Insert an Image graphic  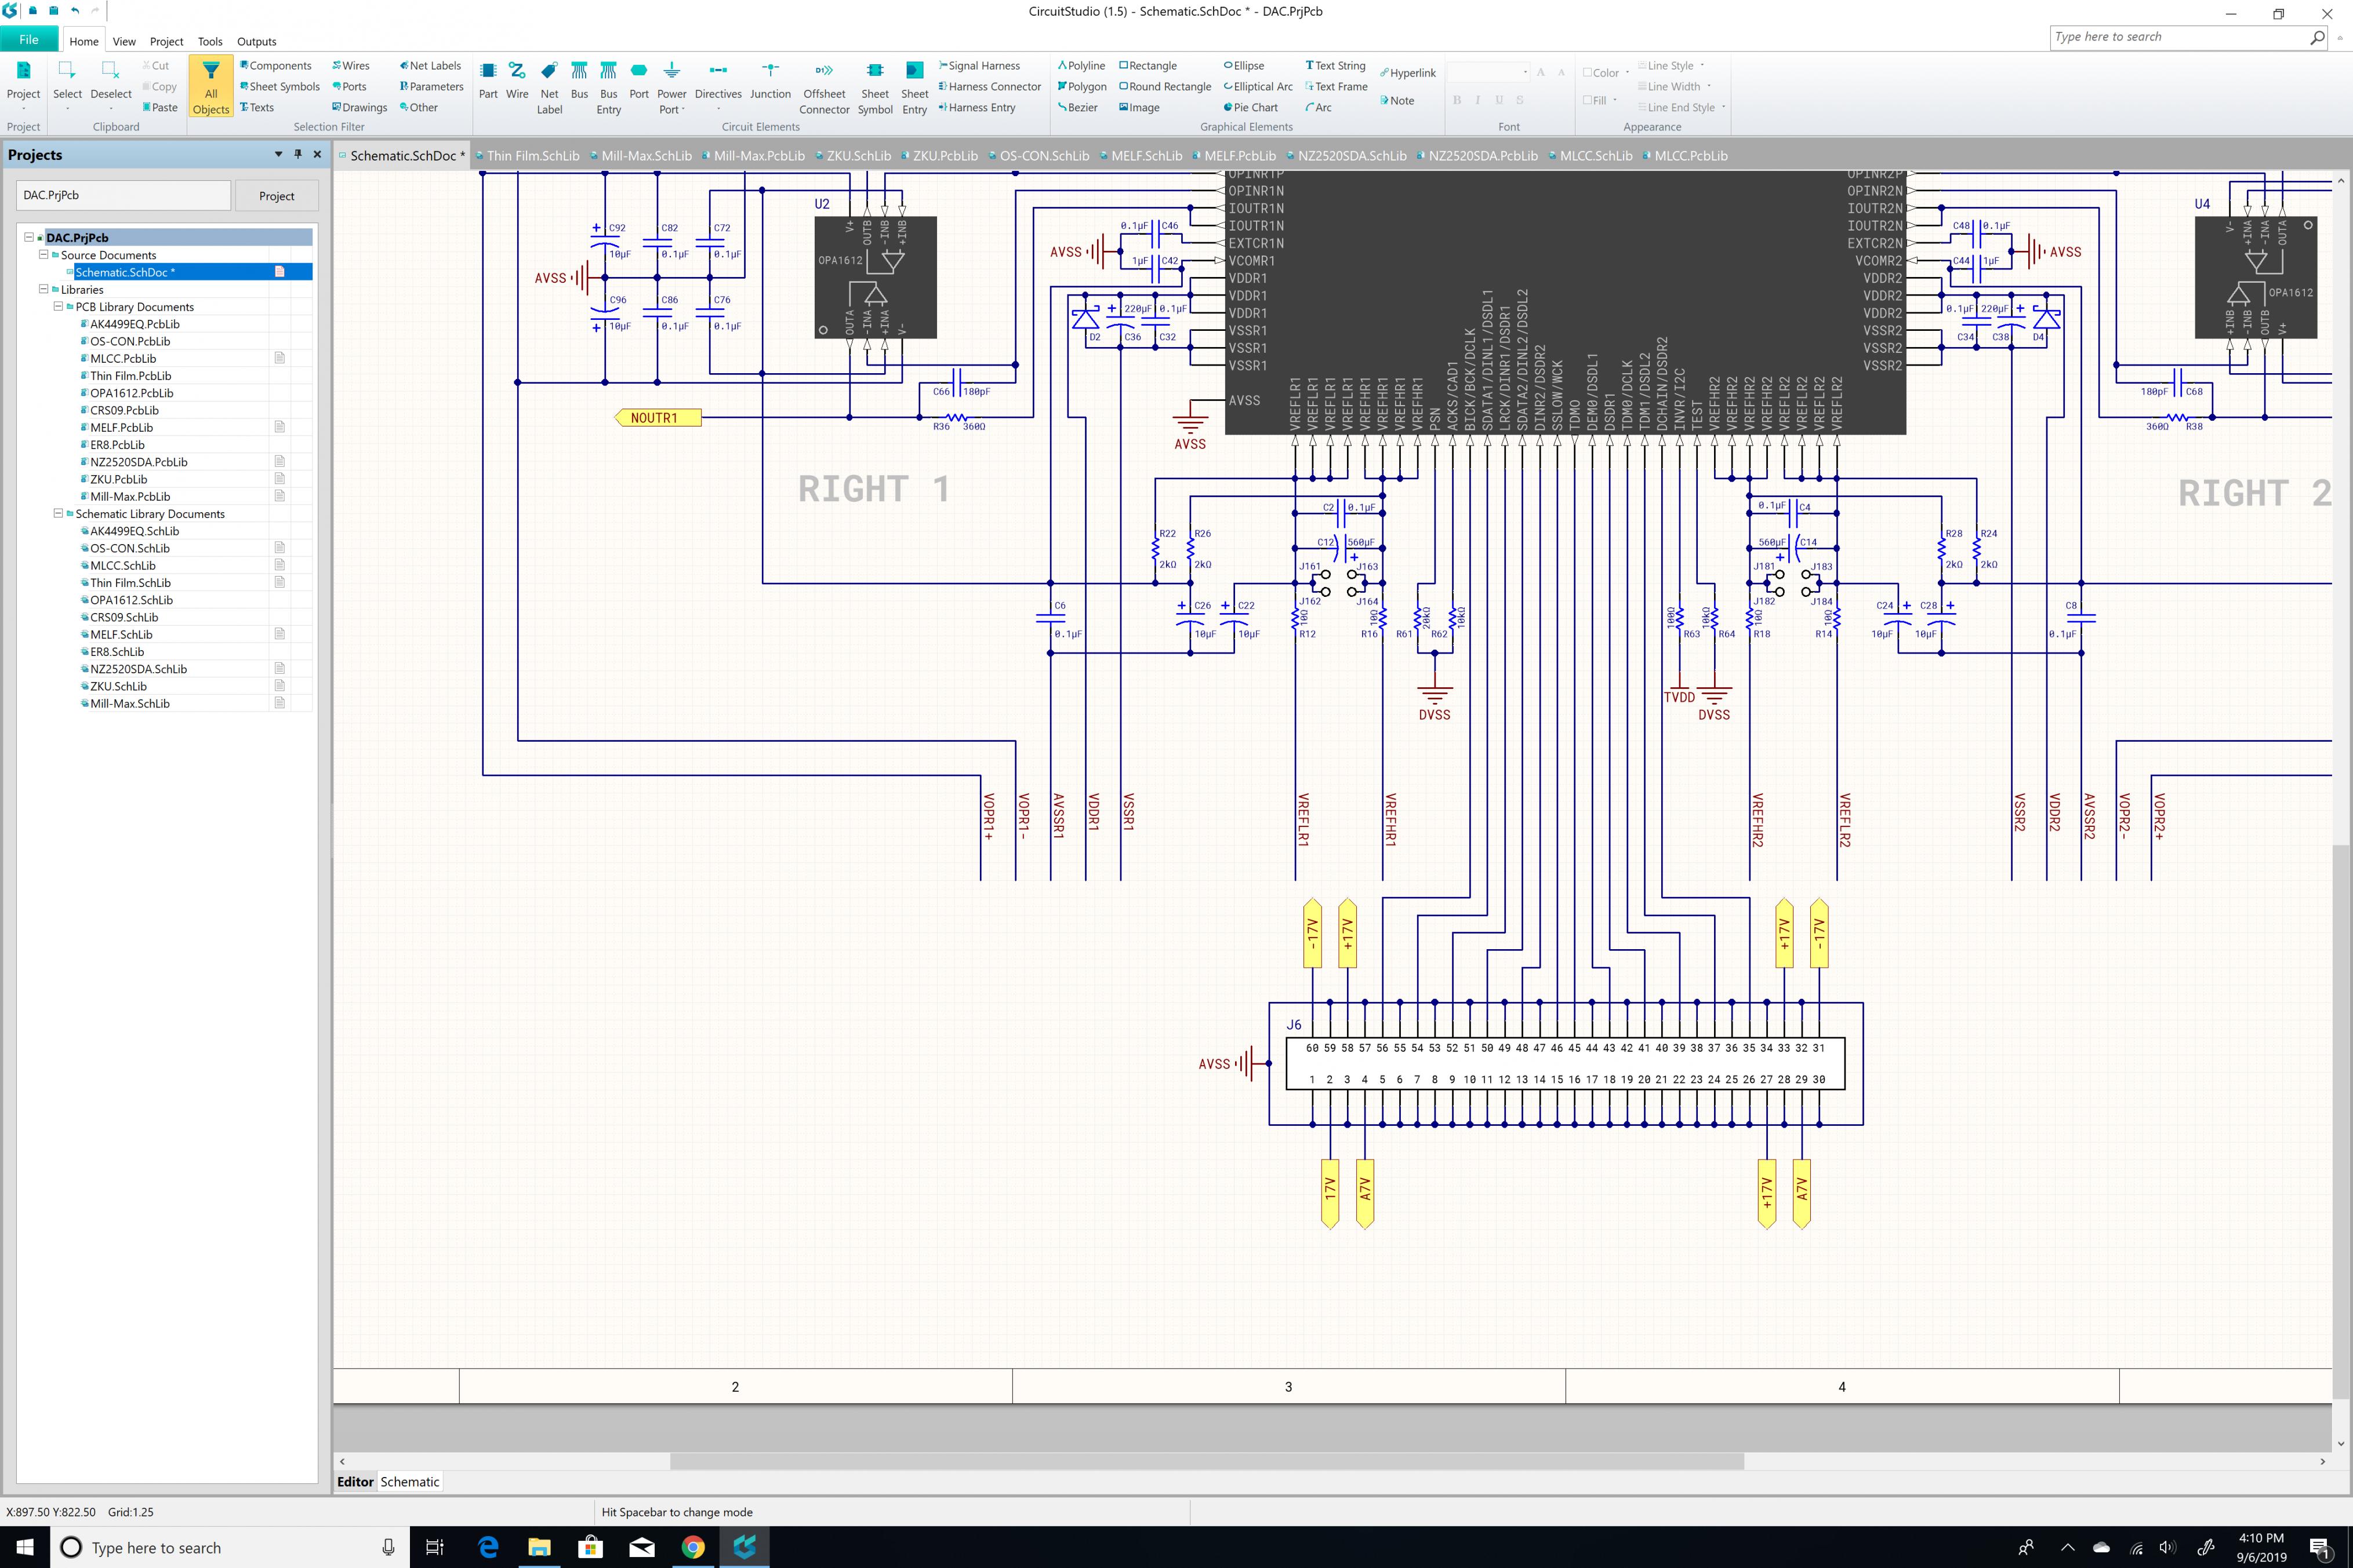click(x=1139, y=108)
